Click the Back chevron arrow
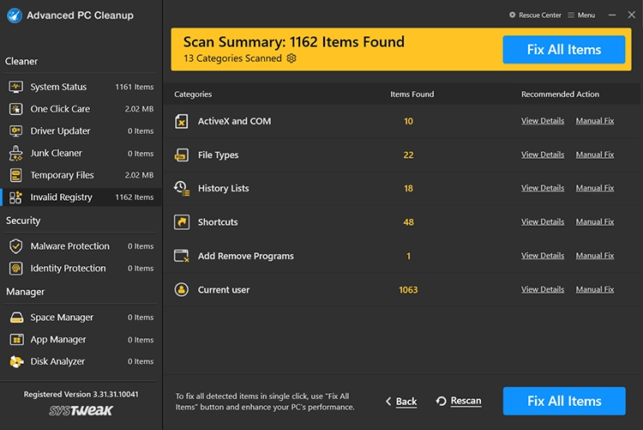The image size is (643, 430). pos(388,402)
